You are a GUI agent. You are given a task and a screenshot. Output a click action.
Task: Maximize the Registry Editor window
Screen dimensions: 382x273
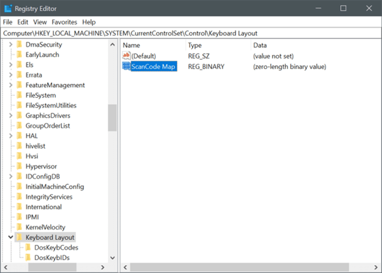pos(343,8)
